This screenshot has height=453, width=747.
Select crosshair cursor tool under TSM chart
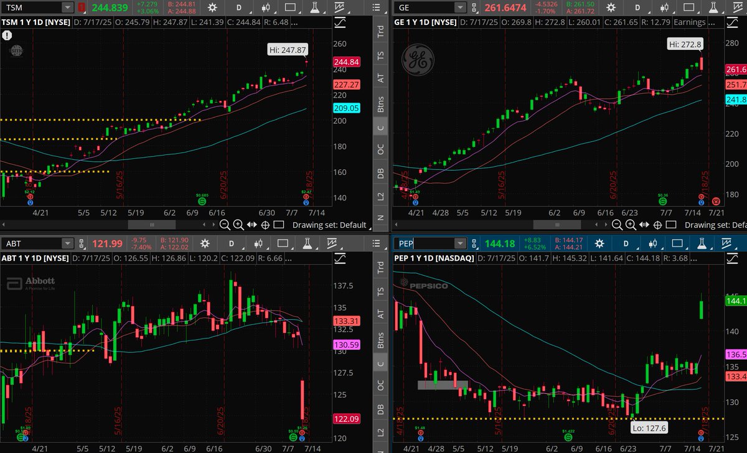point(265,225)
